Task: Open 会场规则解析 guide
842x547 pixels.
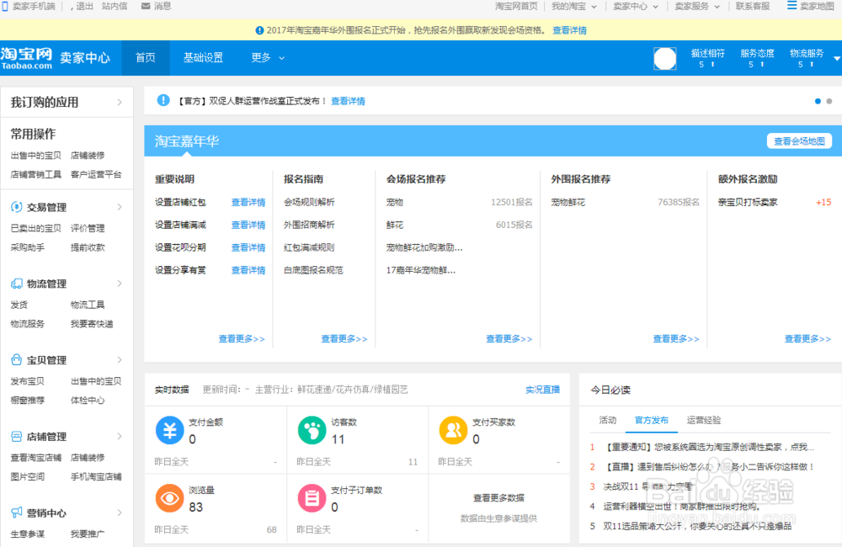Action: coord(309,202)
